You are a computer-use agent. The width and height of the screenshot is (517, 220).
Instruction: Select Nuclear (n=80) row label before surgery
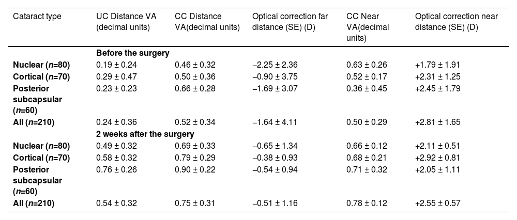pyautogui.click(x=41, y=65)
